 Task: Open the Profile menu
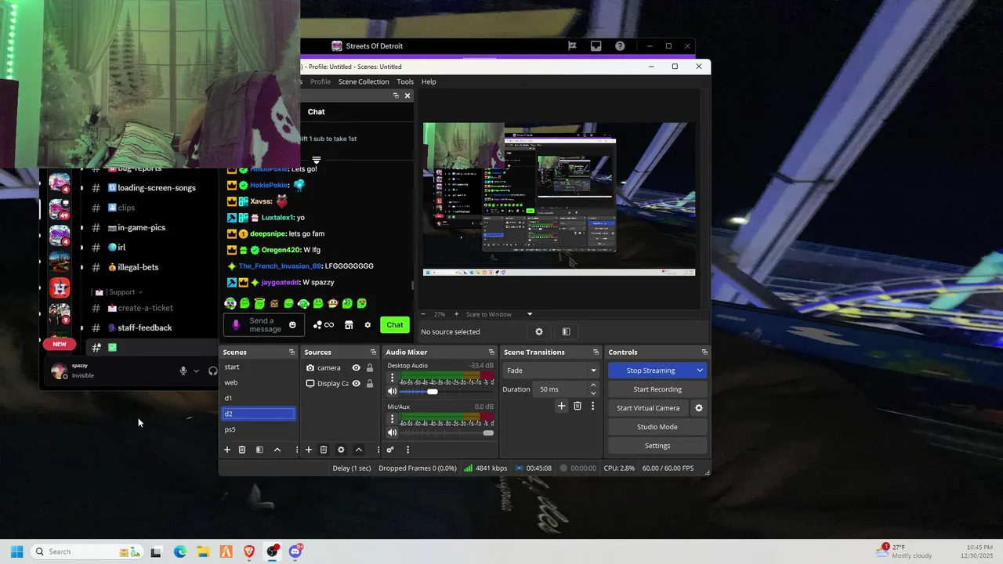(320, 81)
